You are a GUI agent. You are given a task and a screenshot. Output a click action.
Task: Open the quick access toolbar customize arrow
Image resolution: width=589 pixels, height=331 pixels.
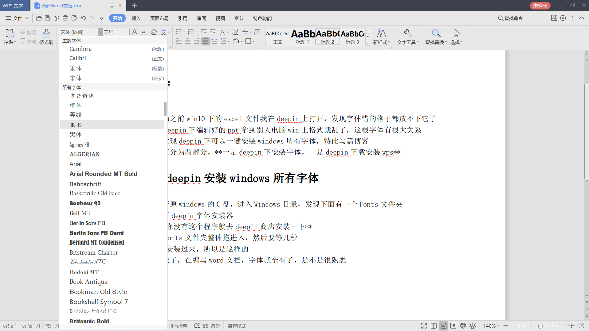click(x=101, y=18)
